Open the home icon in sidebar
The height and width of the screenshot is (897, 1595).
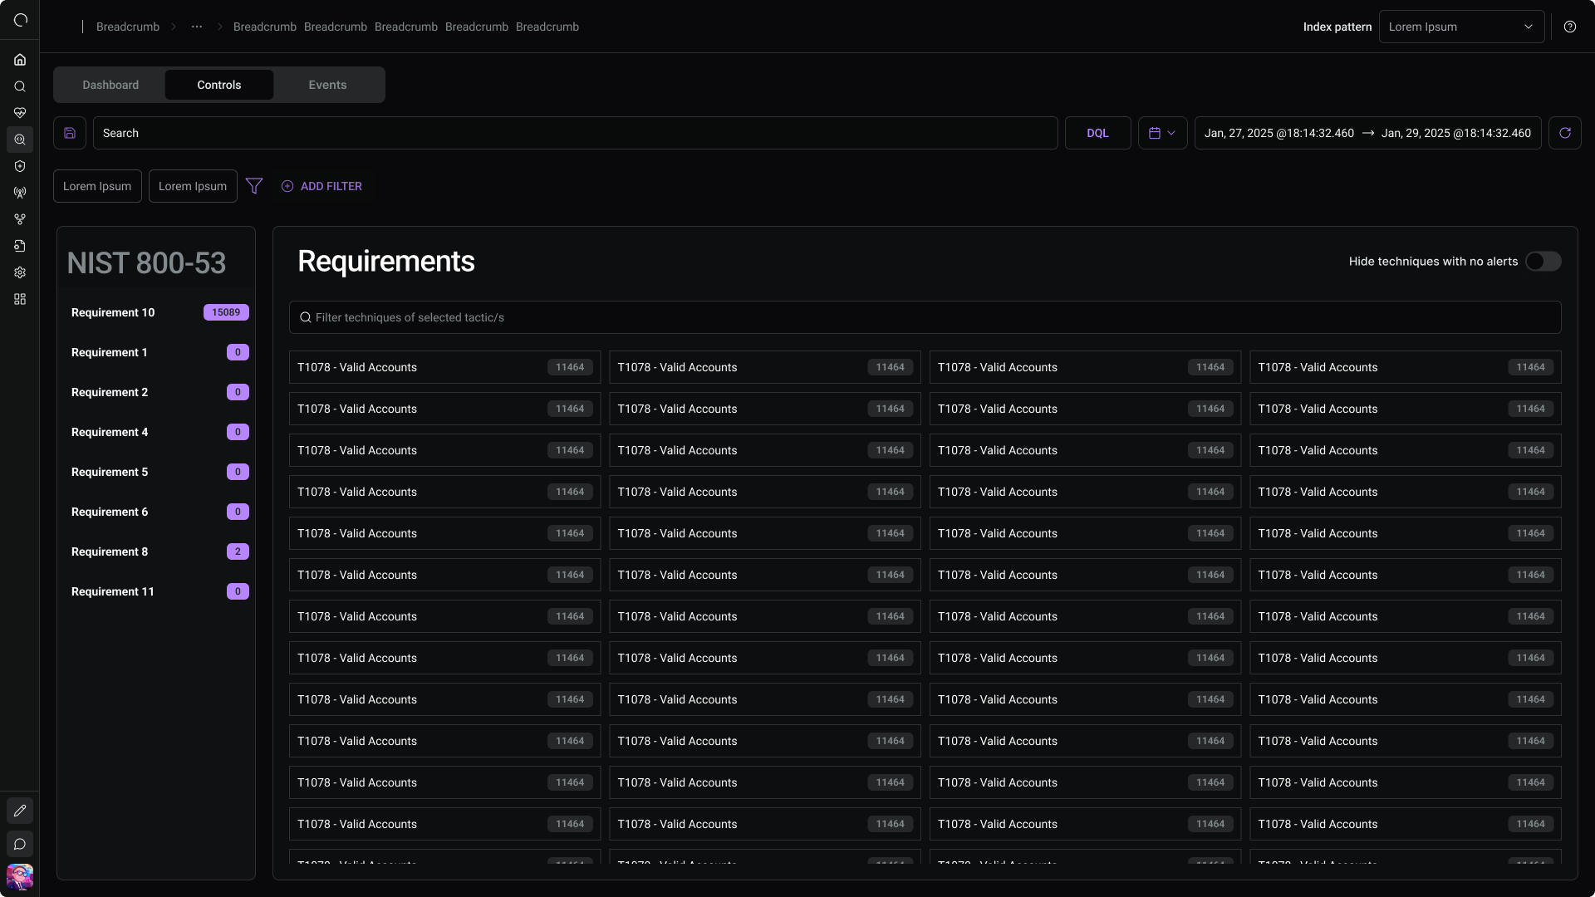20,60
